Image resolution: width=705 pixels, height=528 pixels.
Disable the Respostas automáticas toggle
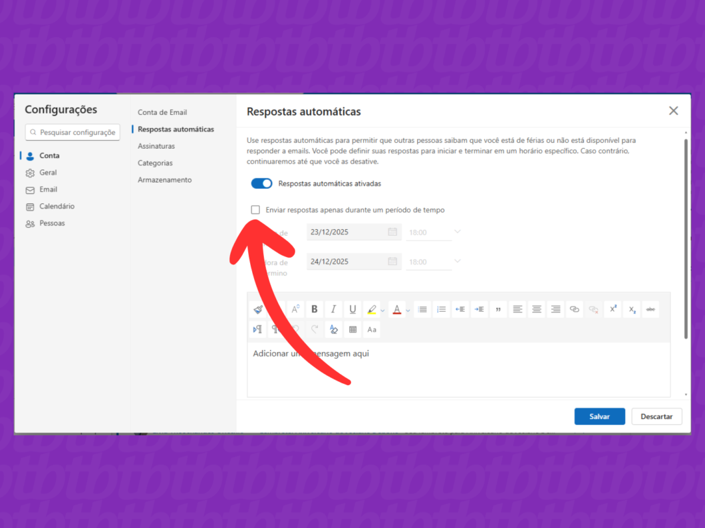tap(261, 183)
